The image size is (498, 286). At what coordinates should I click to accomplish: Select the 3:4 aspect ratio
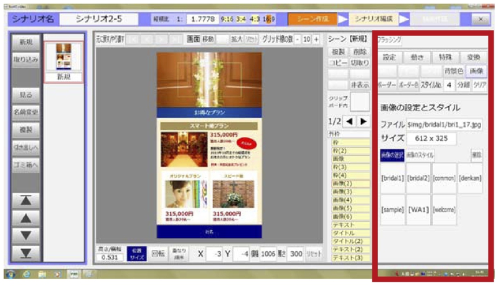coord(241,19)
